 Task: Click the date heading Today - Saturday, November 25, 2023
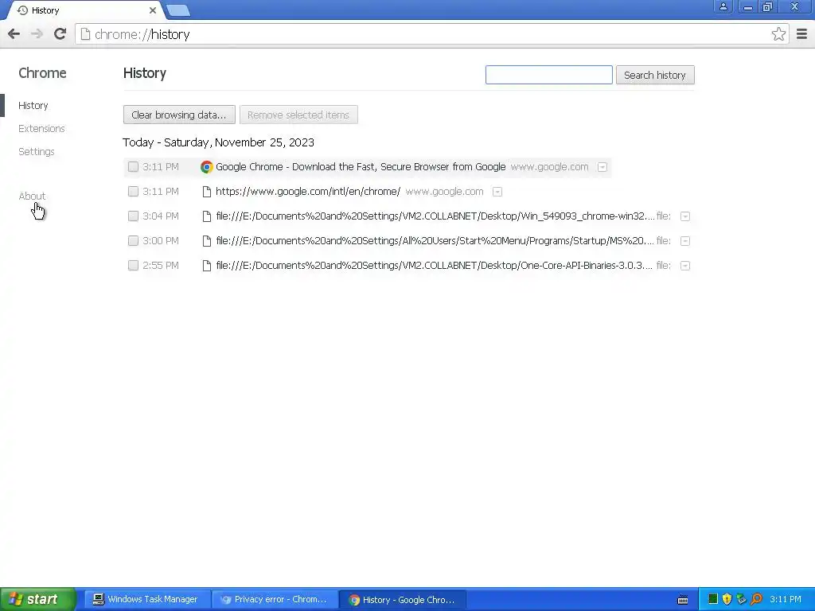[218, 142]
